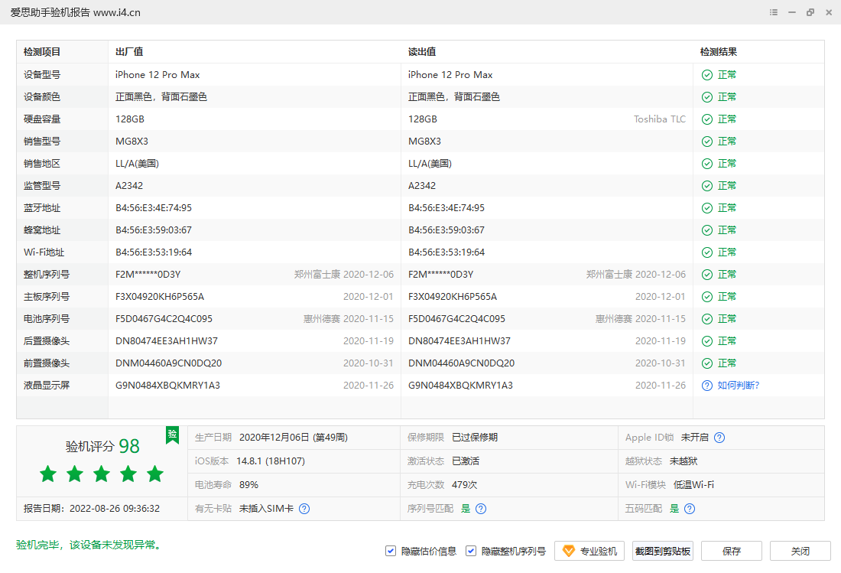This screenshot has height=573, width=841.
Task: Select factory Bluetooth address B4:56:E3:4E:74:95
Action: pyautogui.click(x=154, y=208)
